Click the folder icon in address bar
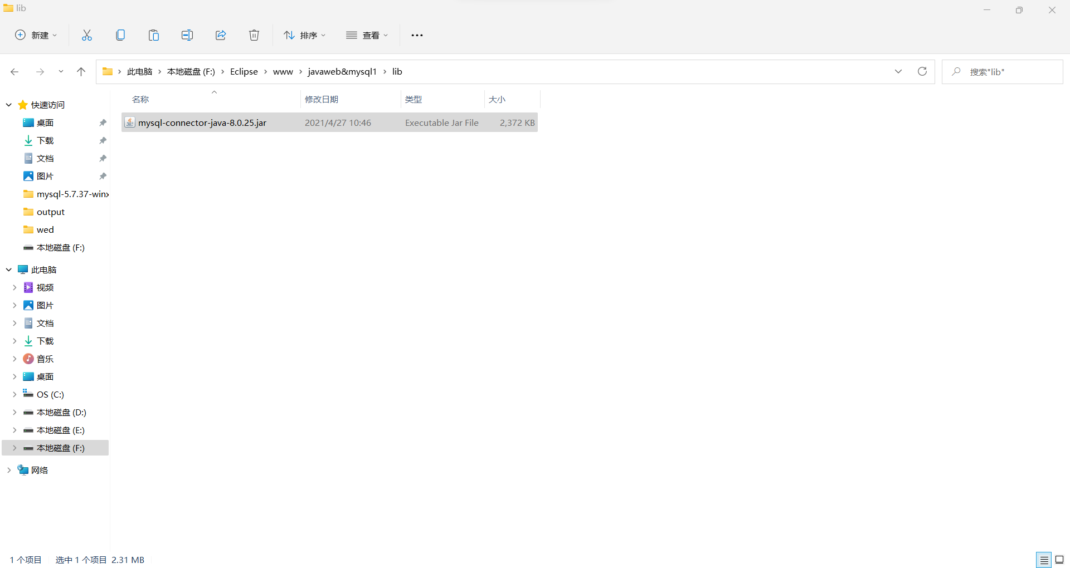Image resolution: width=1070 pixels, height=568 pixels. click(108, 71)
